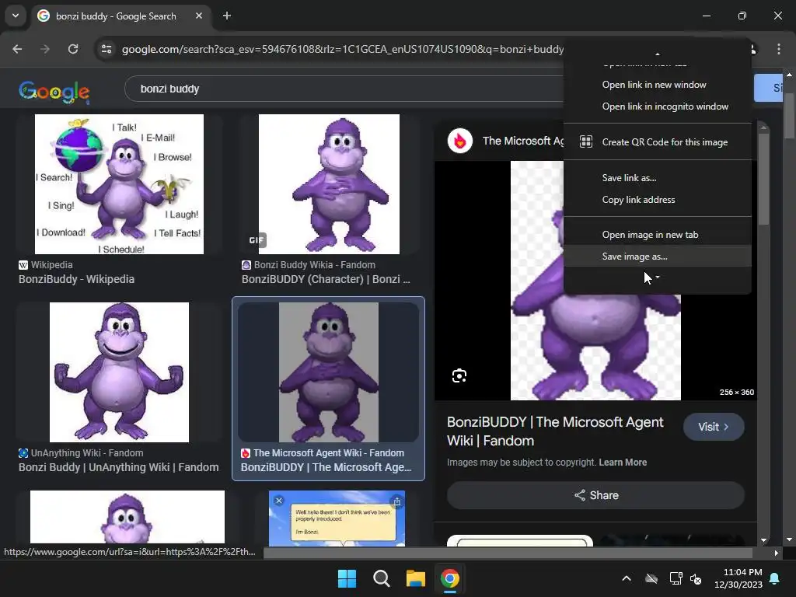Click in the bonzi buddy search box

tap(345, 89)
